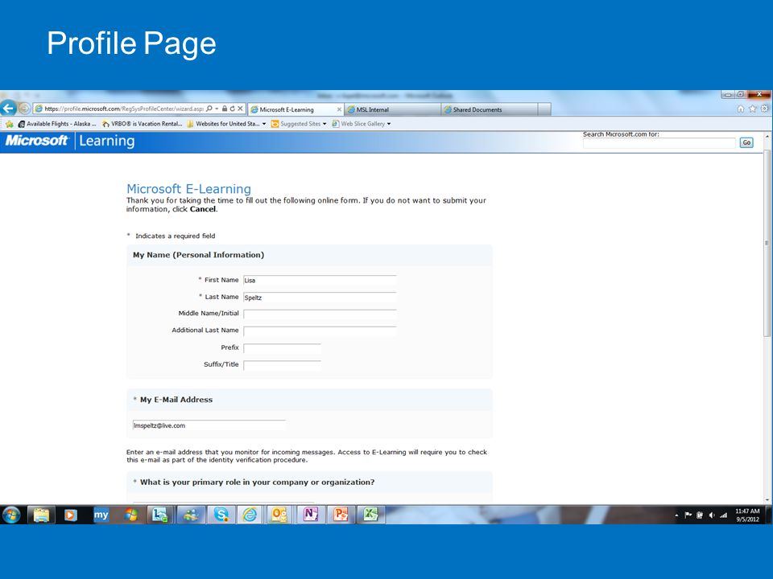
Task: Open Excel from the taskbar
Action: [x=370, y=515]
